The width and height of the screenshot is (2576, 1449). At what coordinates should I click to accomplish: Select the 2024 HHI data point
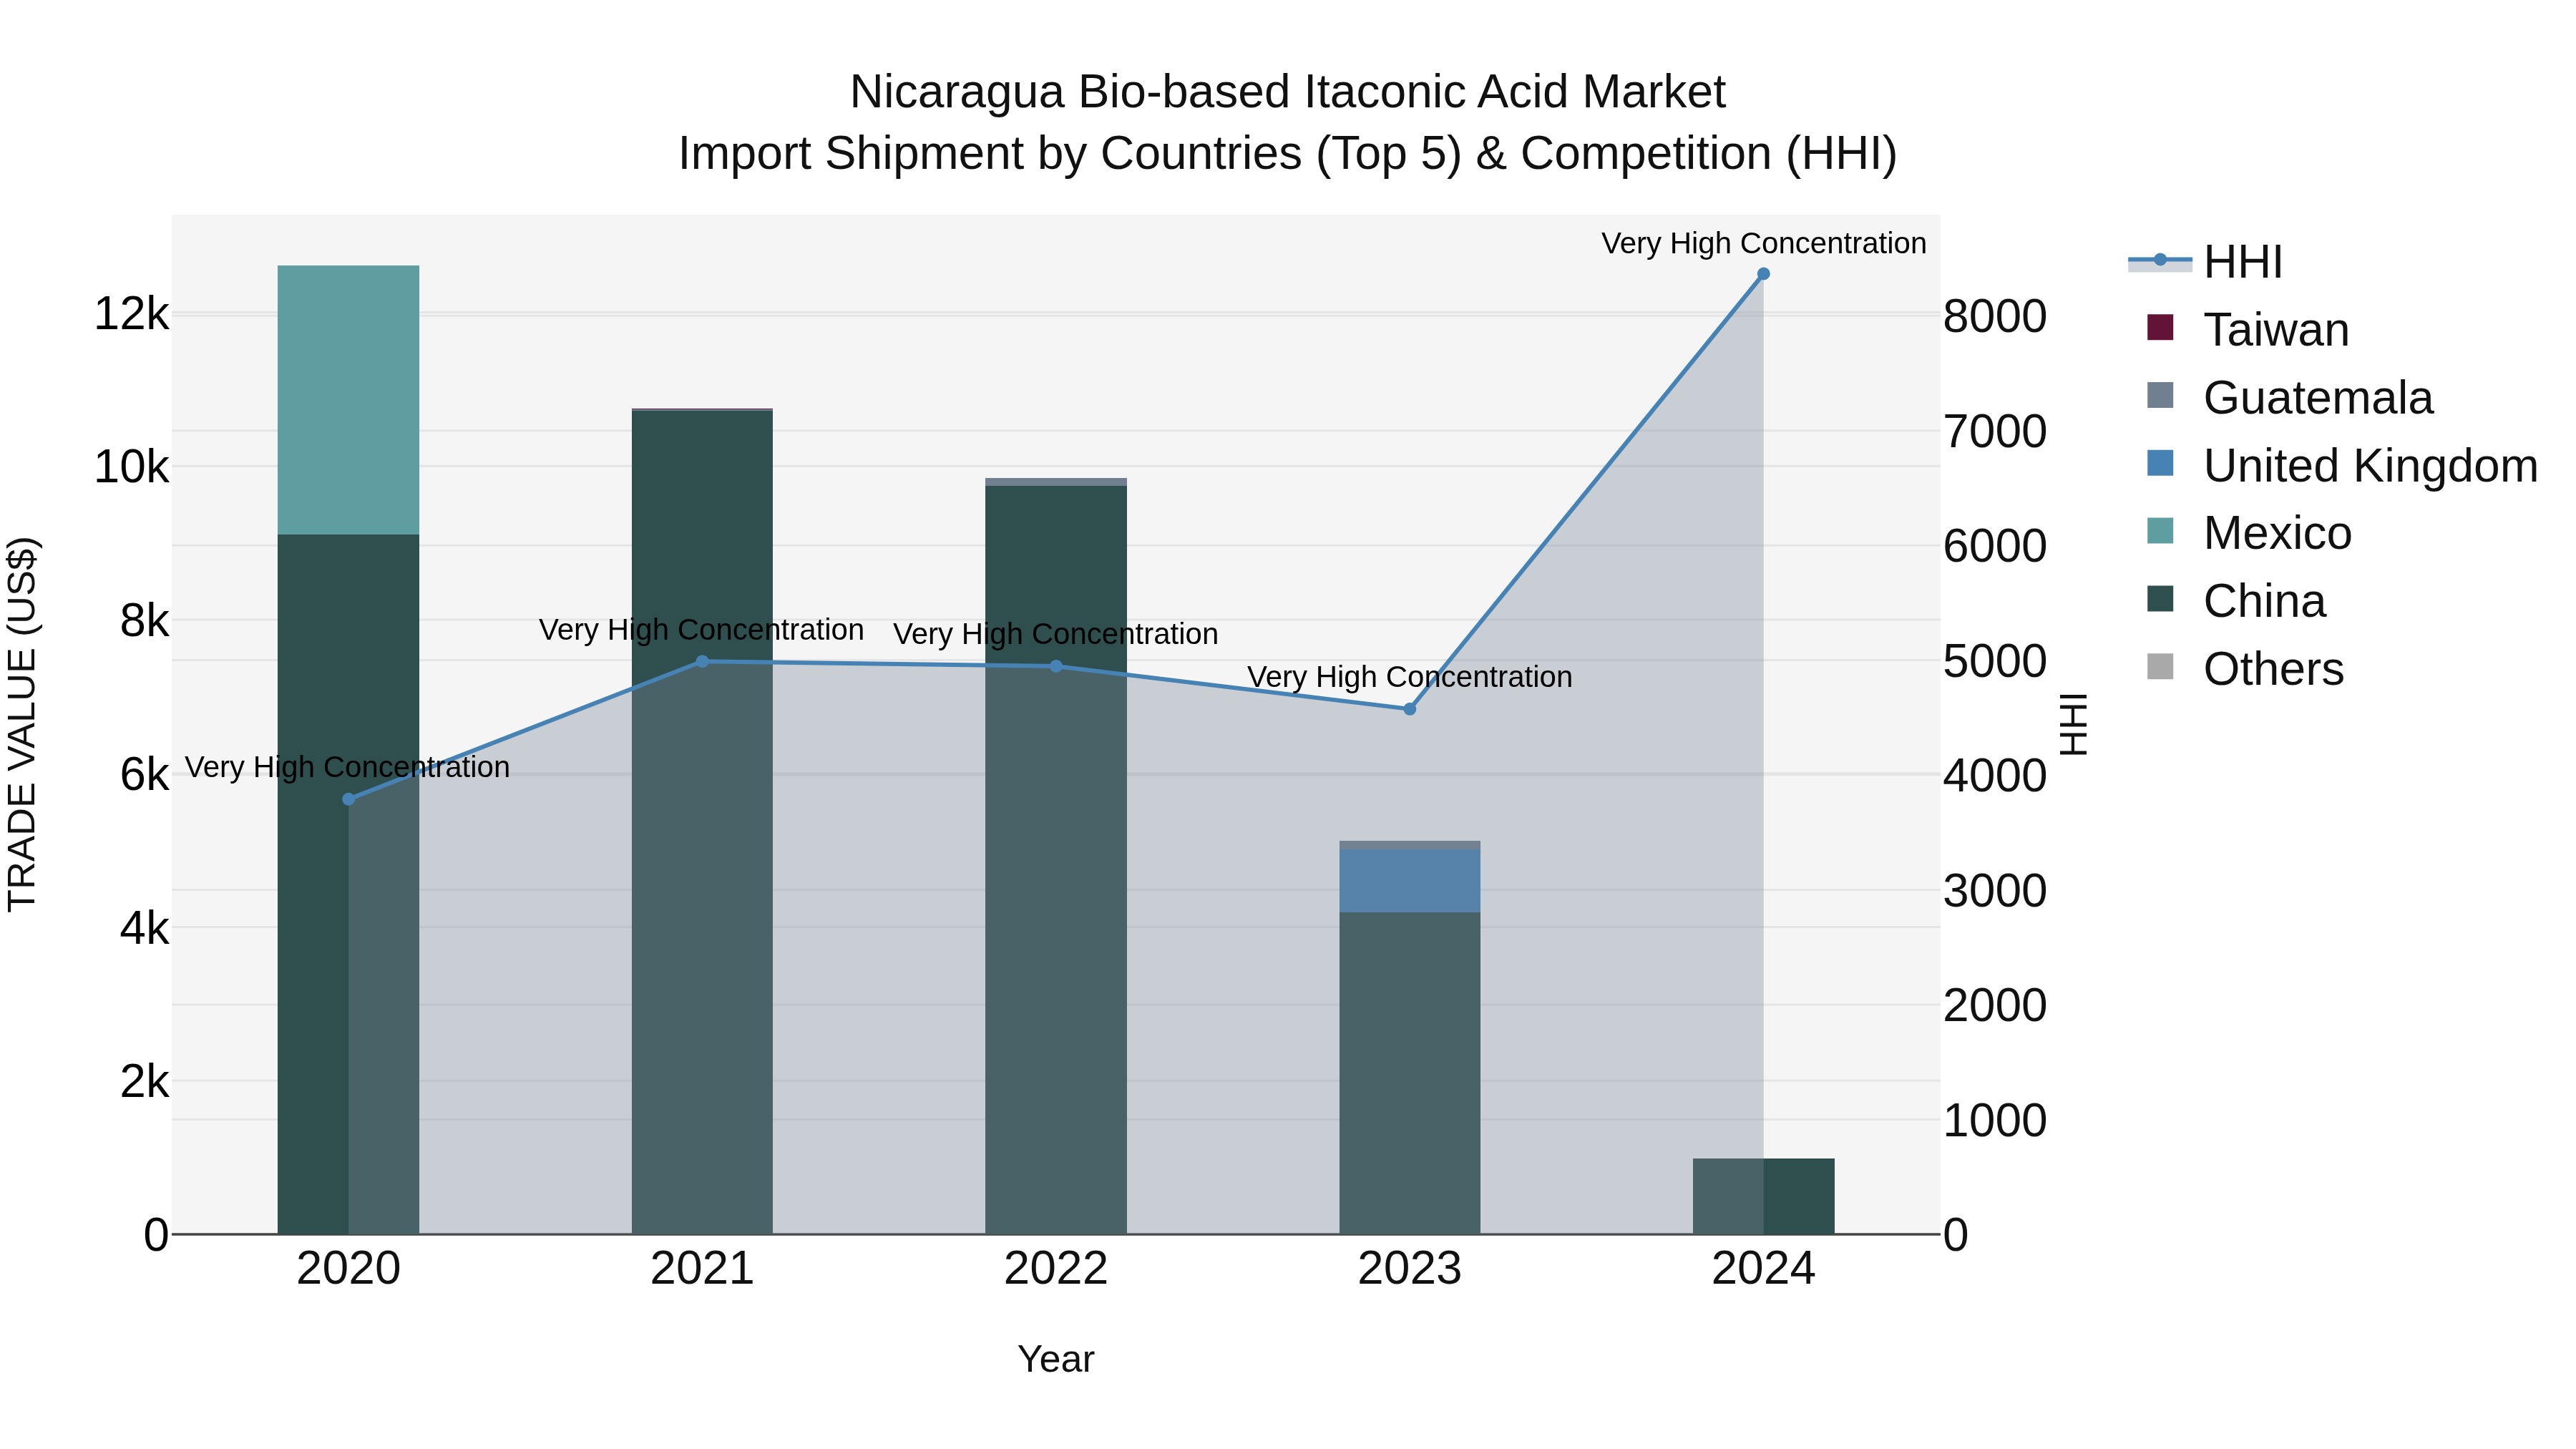pos(1763,274)
